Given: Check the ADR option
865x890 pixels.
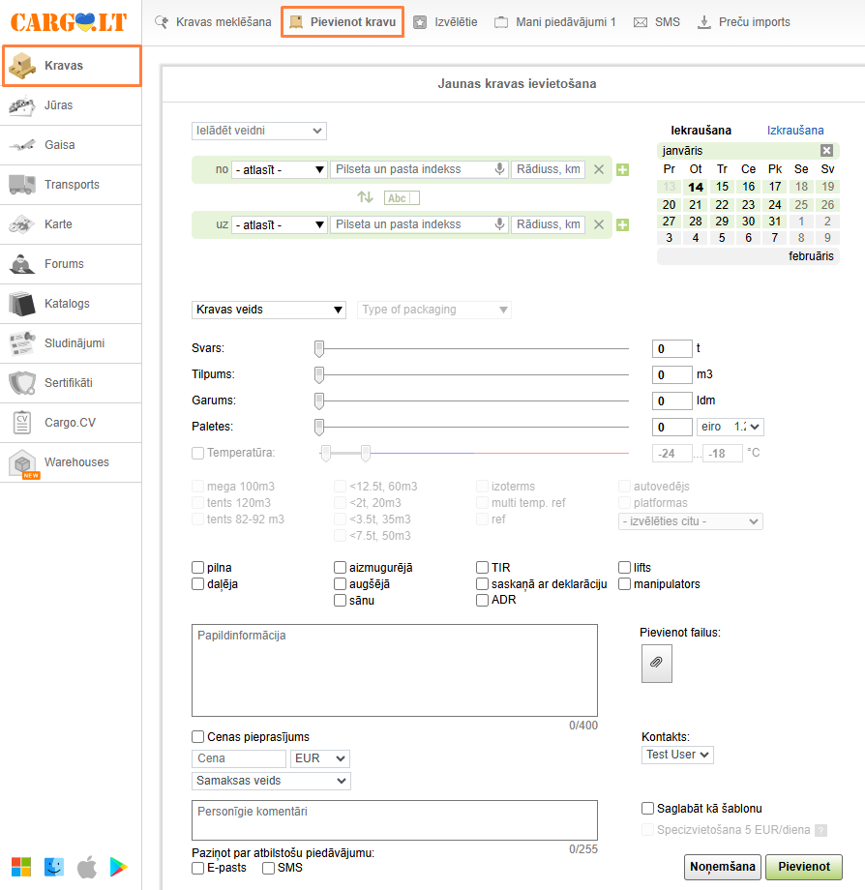Looking at the screenshot, I should 483,600.
